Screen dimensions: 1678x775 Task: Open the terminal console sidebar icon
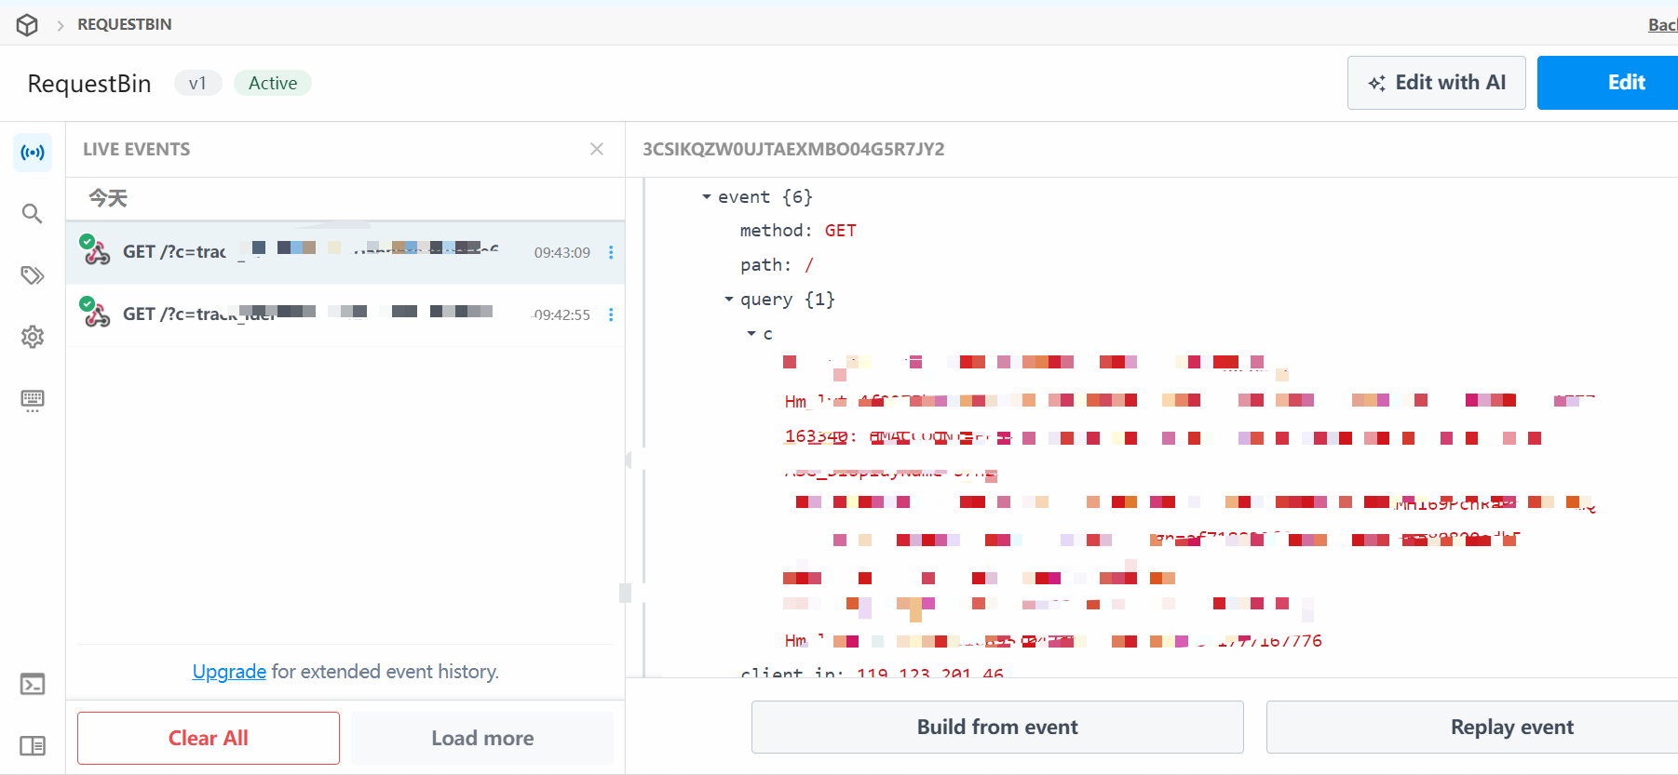pyautogui.click(x=33, y=685)
